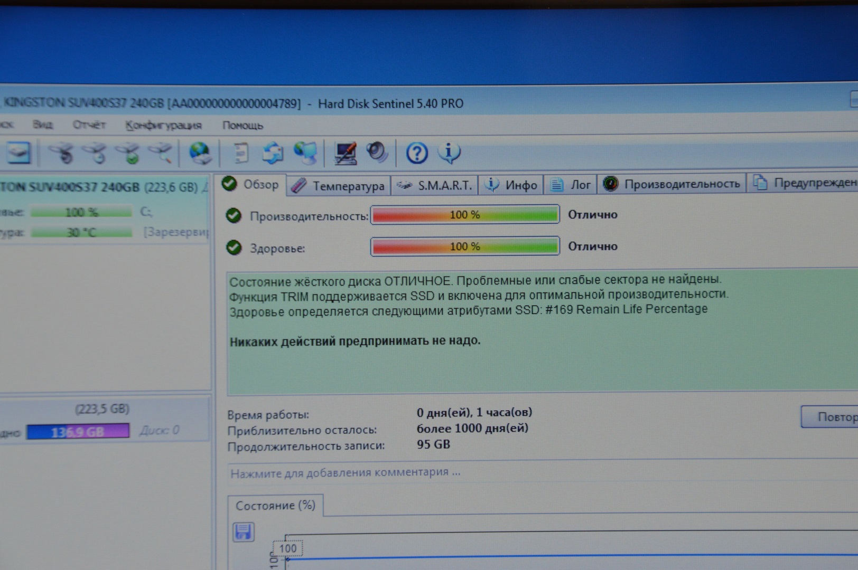Open the Конфигурация menu
This screenshot has width=858, height=570.
(163, 126)
